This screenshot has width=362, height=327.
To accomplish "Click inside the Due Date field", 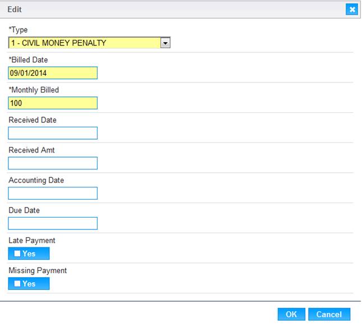I will click(53, 223).
